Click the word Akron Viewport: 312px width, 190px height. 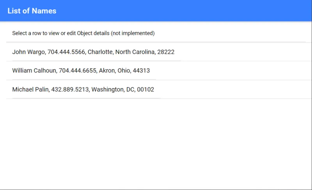click(x=107, y=71)
